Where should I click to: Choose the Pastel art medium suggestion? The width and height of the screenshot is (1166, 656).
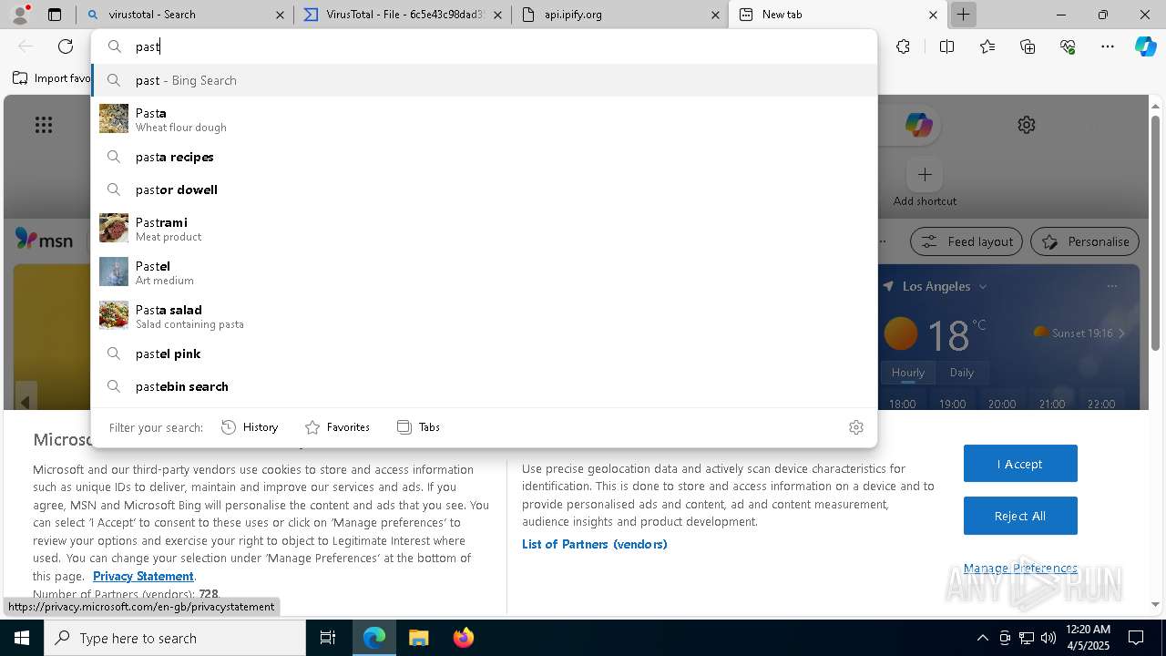coord(484,272)
